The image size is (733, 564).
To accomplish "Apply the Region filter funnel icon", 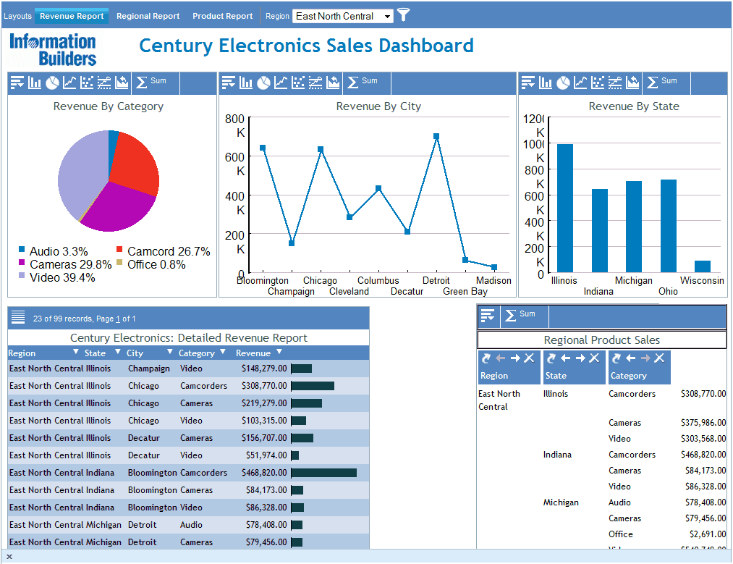I will 403,15.
